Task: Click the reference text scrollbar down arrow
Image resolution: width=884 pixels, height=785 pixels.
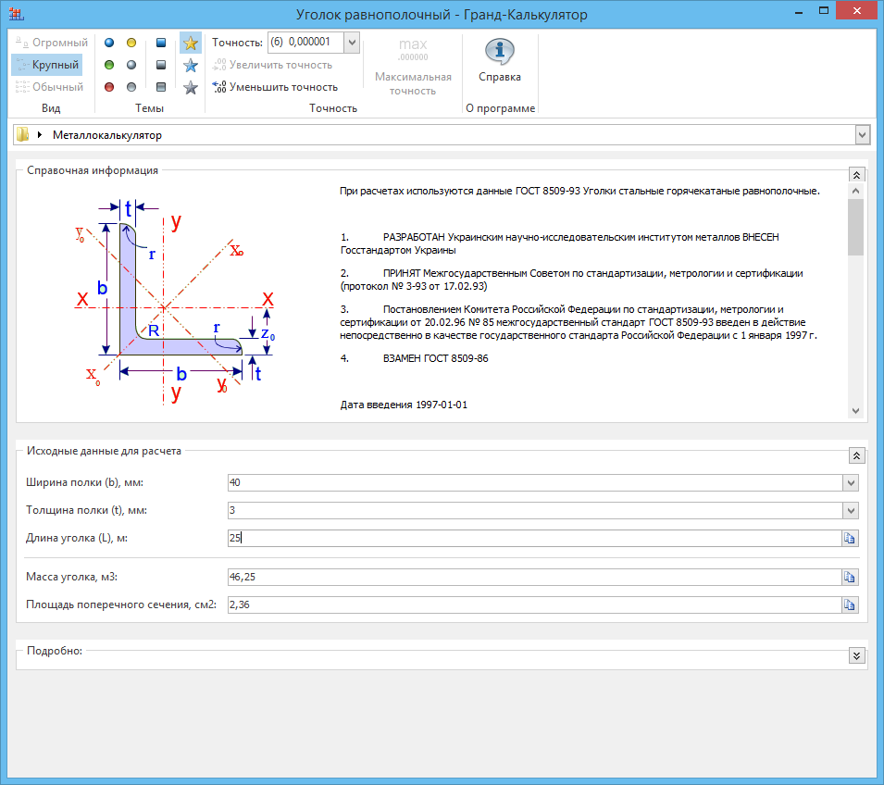Action: (x=856, y=410)
